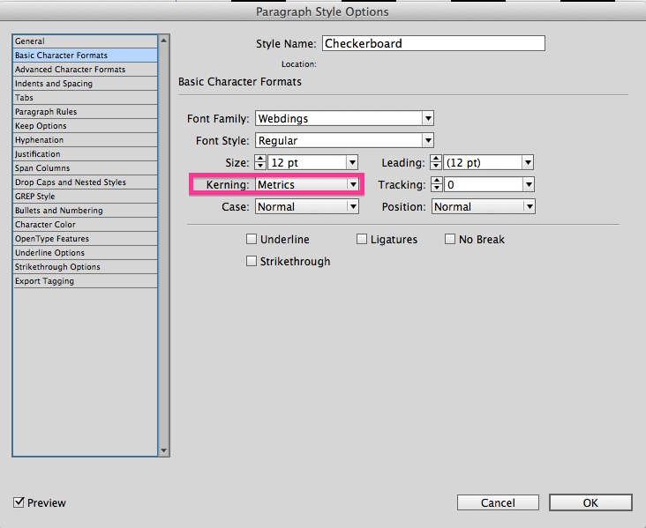Click the category list scroll down arrow
Screen dimensions: 646x528
[x=163, y=450]
